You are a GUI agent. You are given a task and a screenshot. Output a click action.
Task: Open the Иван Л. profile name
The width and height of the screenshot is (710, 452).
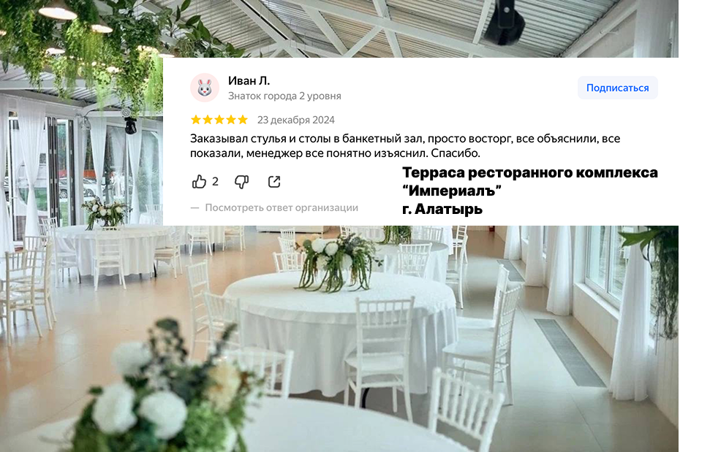pos(249,81)
